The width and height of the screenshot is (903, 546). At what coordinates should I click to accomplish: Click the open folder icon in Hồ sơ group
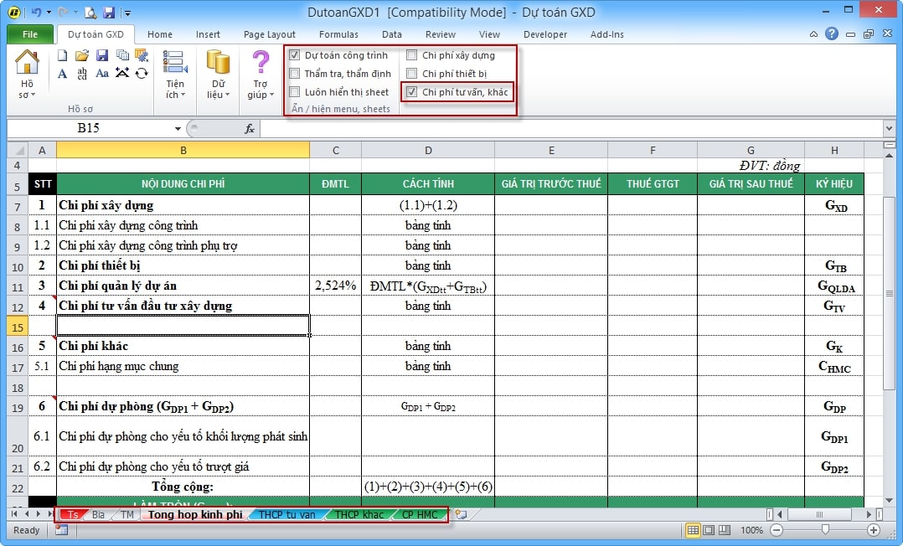point(82,55)
